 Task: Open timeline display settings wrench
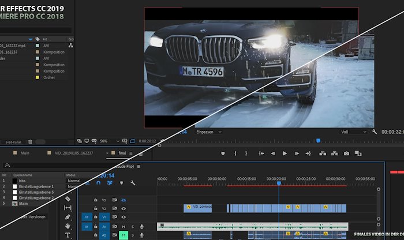(133, 183)
